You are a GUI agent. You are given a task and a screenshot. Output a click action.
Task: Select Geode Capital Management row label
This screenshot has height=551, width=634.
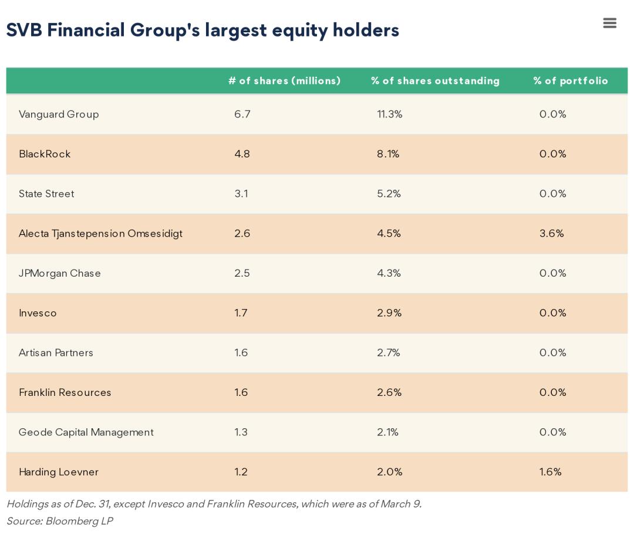coord(86,432)
